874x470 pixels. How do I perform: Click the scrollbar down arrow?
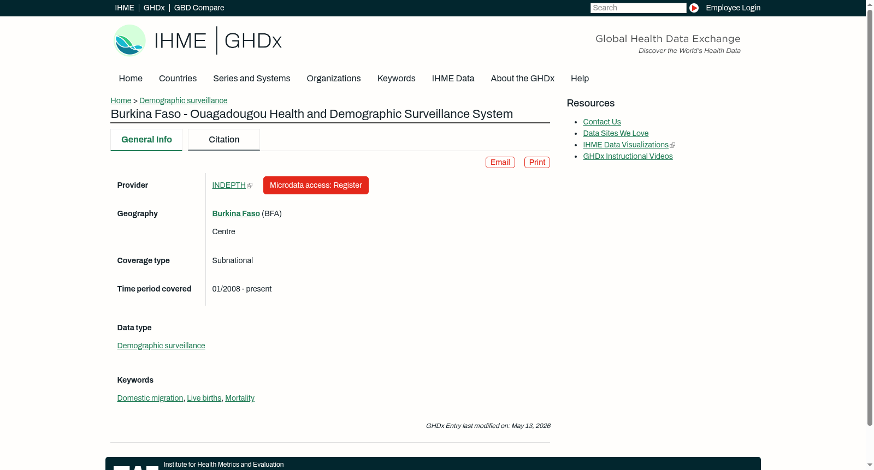(x=870, y=465)
